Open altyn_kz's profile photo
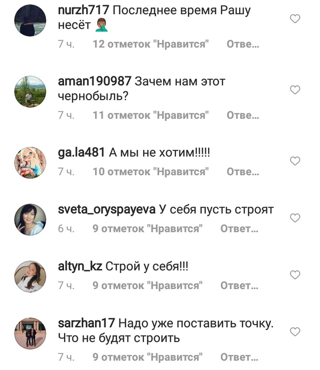Image resolution: width=320 pixels, height=370 pixels. tap(30, 277)
